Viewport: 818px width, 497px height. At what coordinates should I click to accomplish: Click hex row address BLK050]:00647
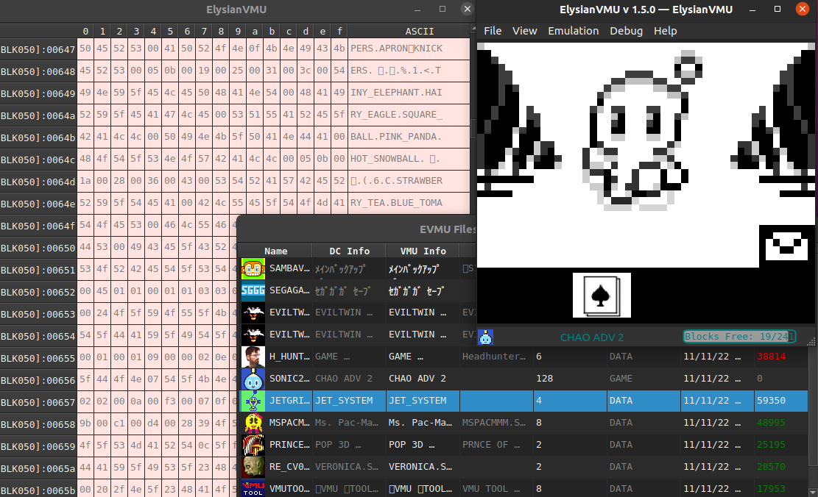tap(38, 50)
